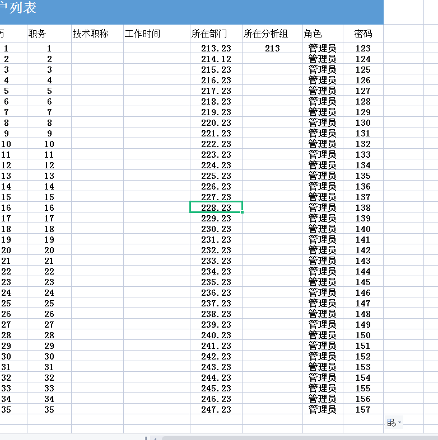Select the 工作时间 header cell
The width and height of the screenshot is (438, 440).
tap(157, 34)
